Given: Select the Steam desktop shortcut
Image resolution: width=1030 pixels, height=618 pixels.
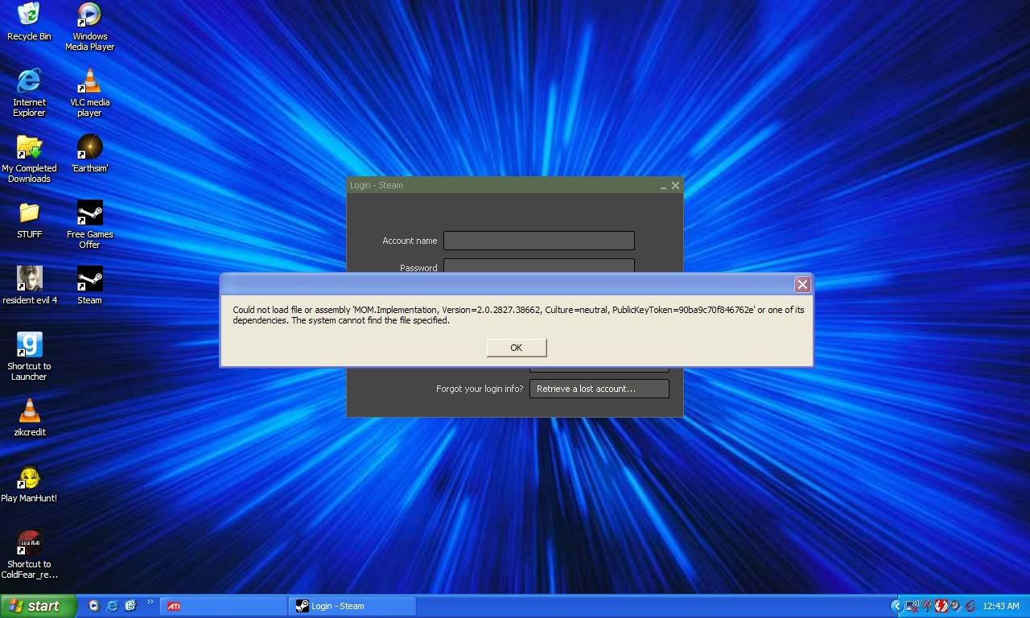Looking at the screenshot, I should click(89, 278).
